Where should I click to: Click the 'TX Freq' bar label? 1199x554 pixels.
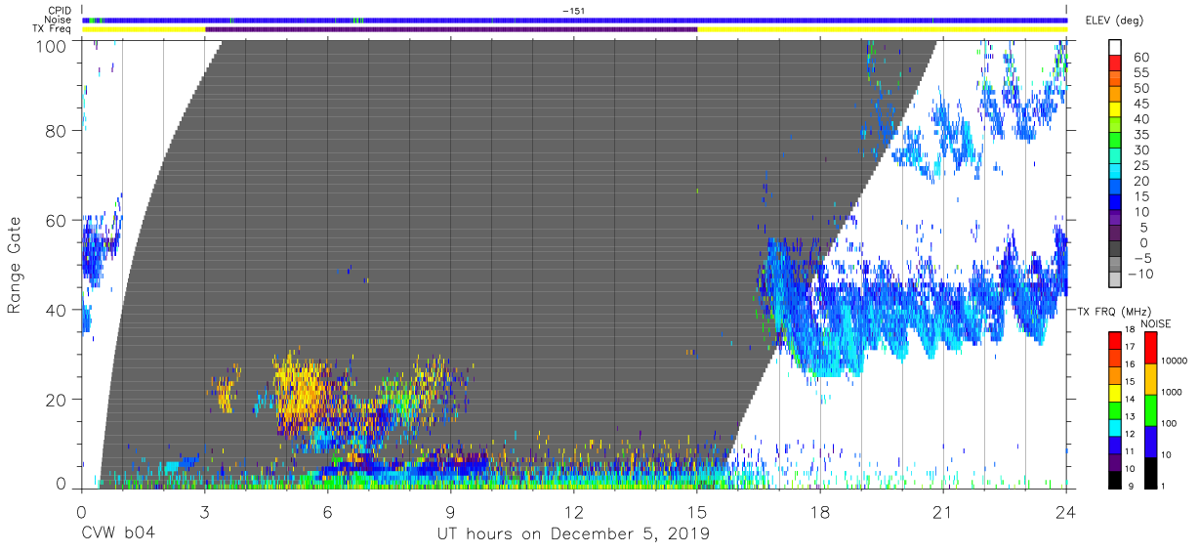[x=53, y=28]
